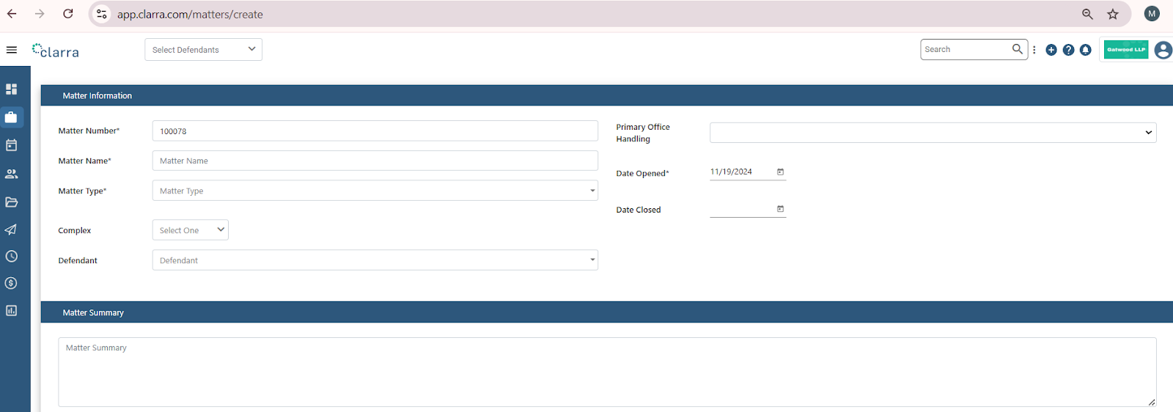Open the Date Closed calendar picker
The width and height of the screenshot is (1173, 412).
point(780,209)
